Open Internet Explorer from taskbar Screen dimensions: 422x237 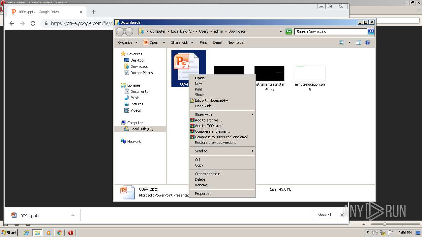[x=26, y=233]
